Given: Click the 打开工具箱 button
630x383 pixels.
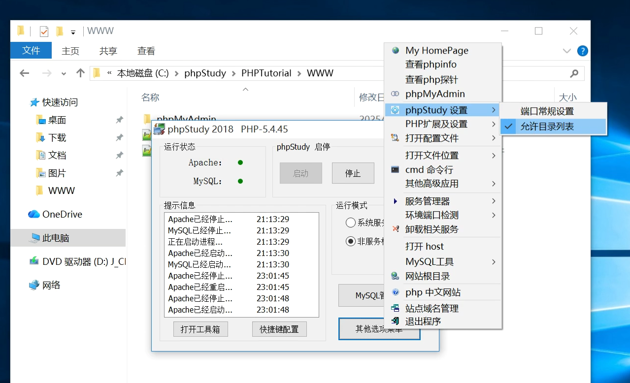Looking at the screenshot, I should (x=200, y=329).
